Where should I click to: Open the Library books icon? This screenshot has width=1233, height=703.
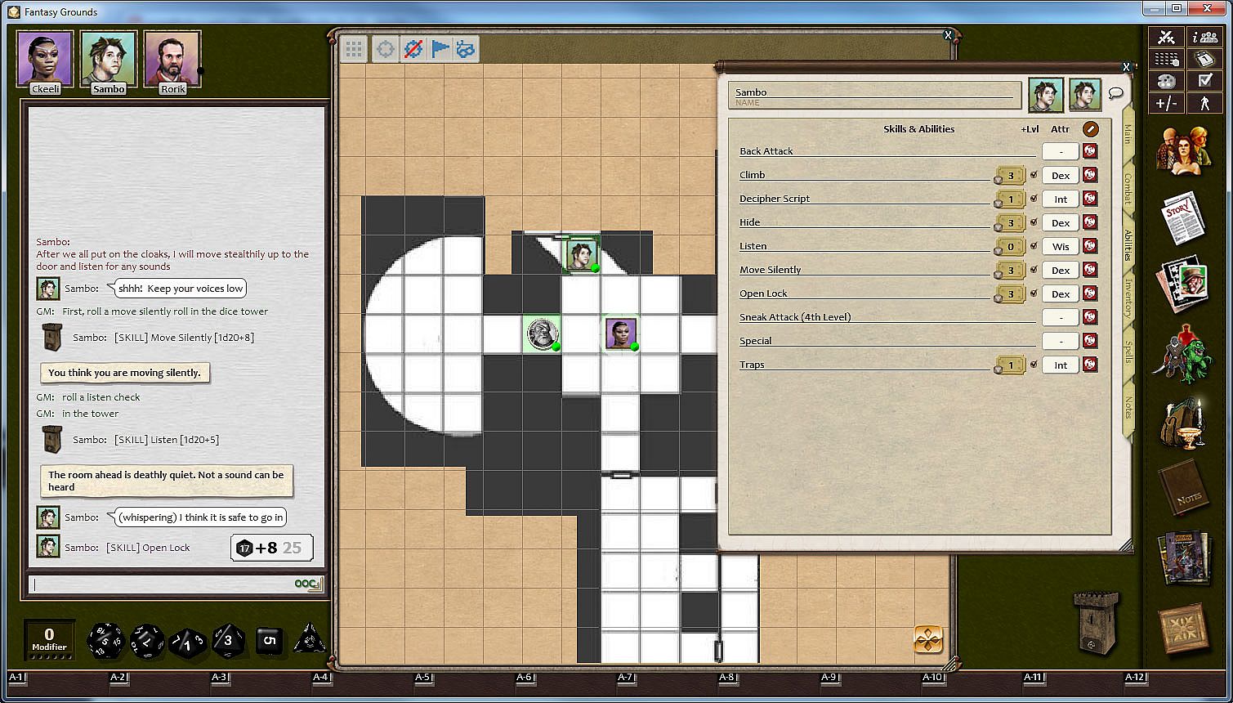pos(1183,557)
